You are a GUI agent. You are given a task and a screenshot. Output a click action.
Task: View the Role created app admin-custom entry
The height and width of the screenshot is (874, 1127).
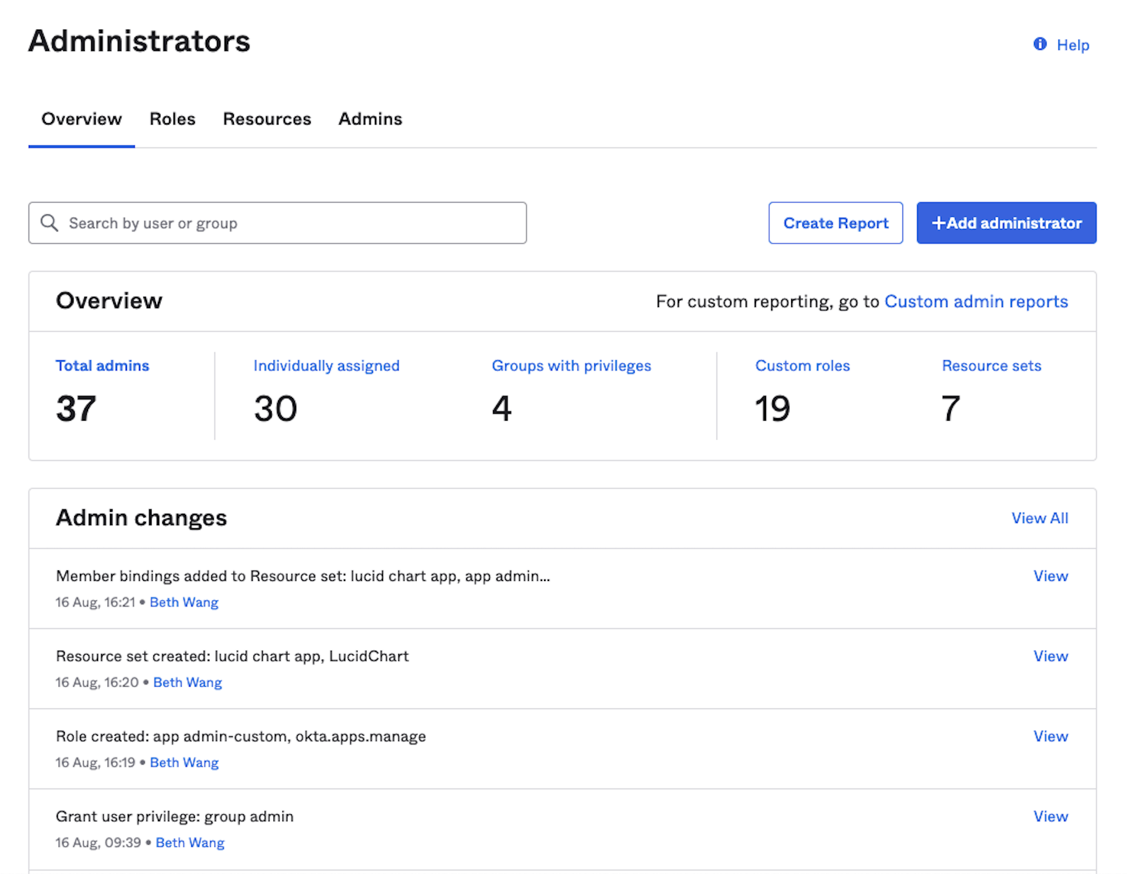click(x=1050, y=736)
